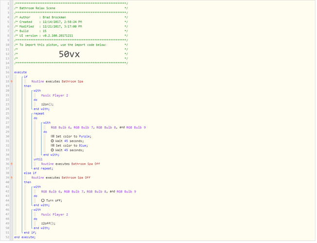Click 'Routine executes Bathroom Spa' on line 18
Image resolution: width=317 pixels, height=243 pixels.
[x=57, y=82]
